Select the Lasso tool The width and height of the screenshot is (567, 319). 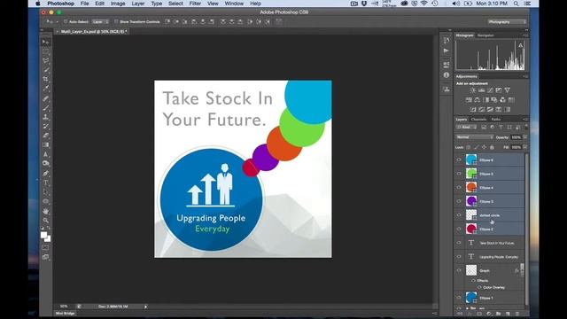click(x=45, y=61)
